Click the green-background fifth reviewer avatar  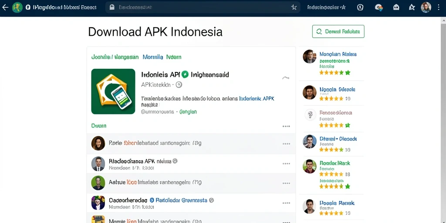310,166
